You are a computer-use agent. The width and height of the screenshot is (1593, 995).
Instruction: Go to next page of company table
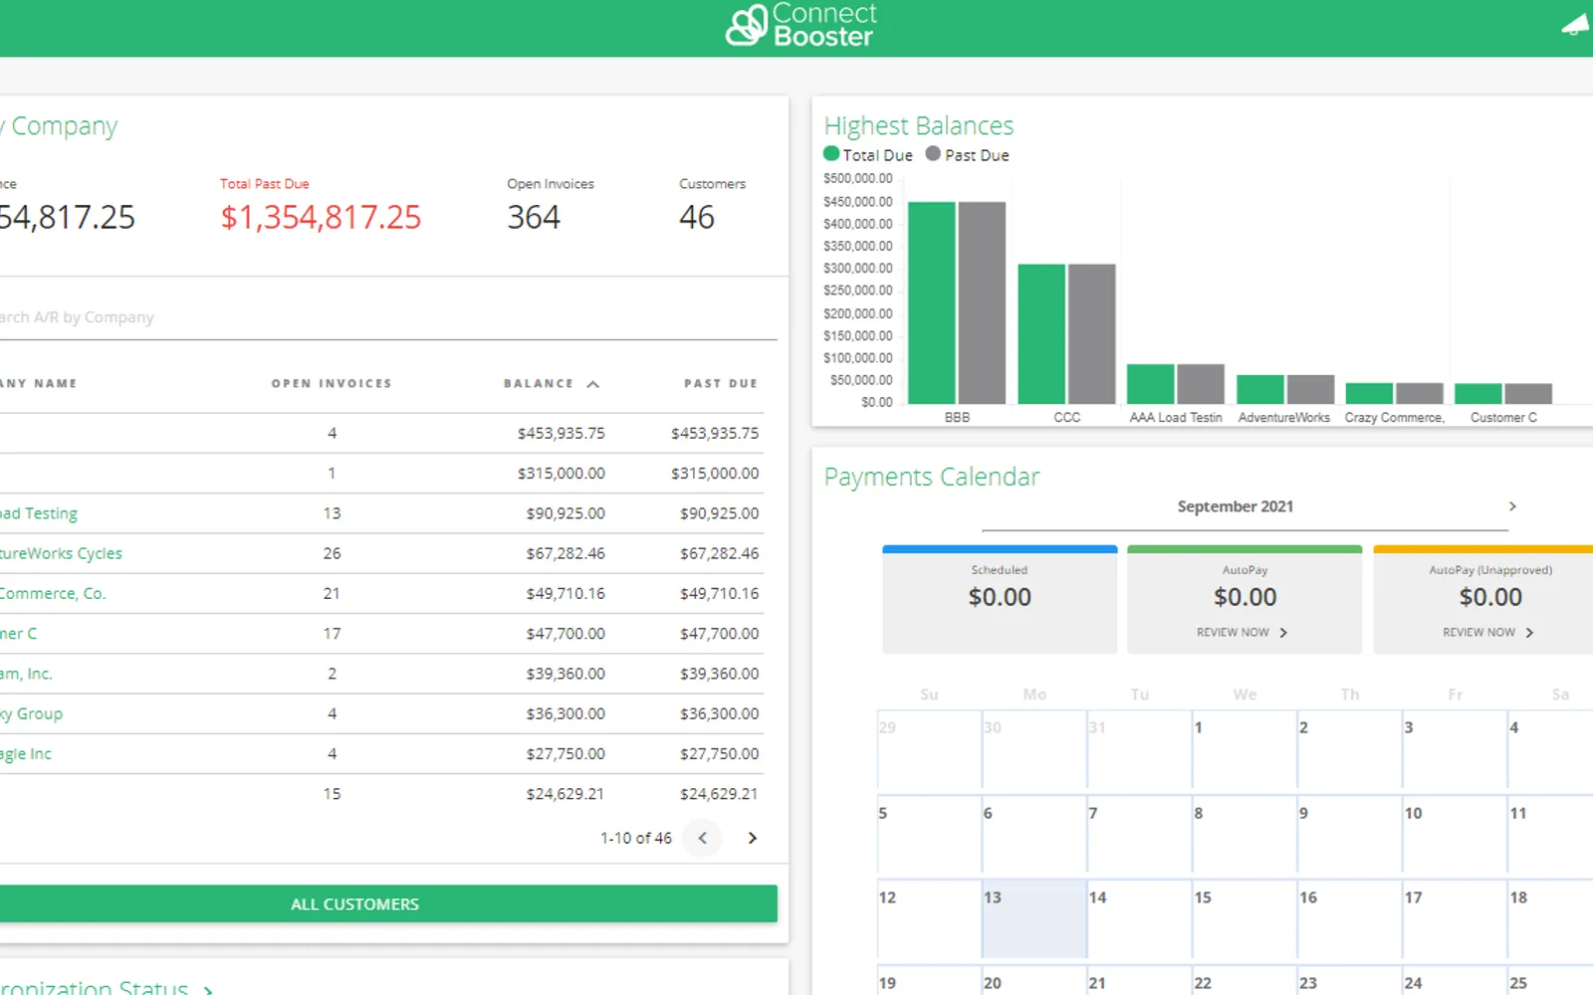click(x=752, y=838)
